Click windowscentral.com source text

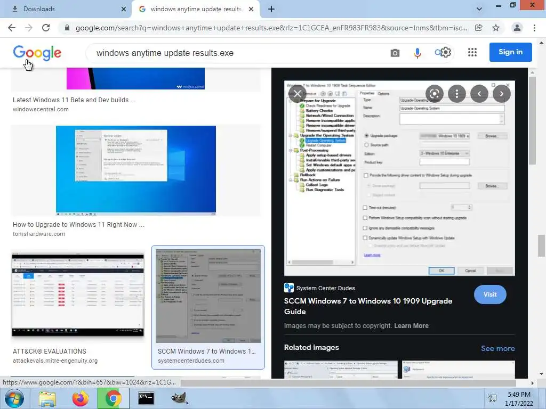(41, 109)
